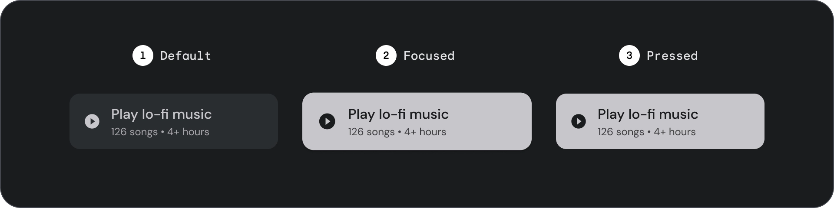Hit the play icon in the Pressed card
Viewport: 834px width, 208px height.
tap(579, 121)
